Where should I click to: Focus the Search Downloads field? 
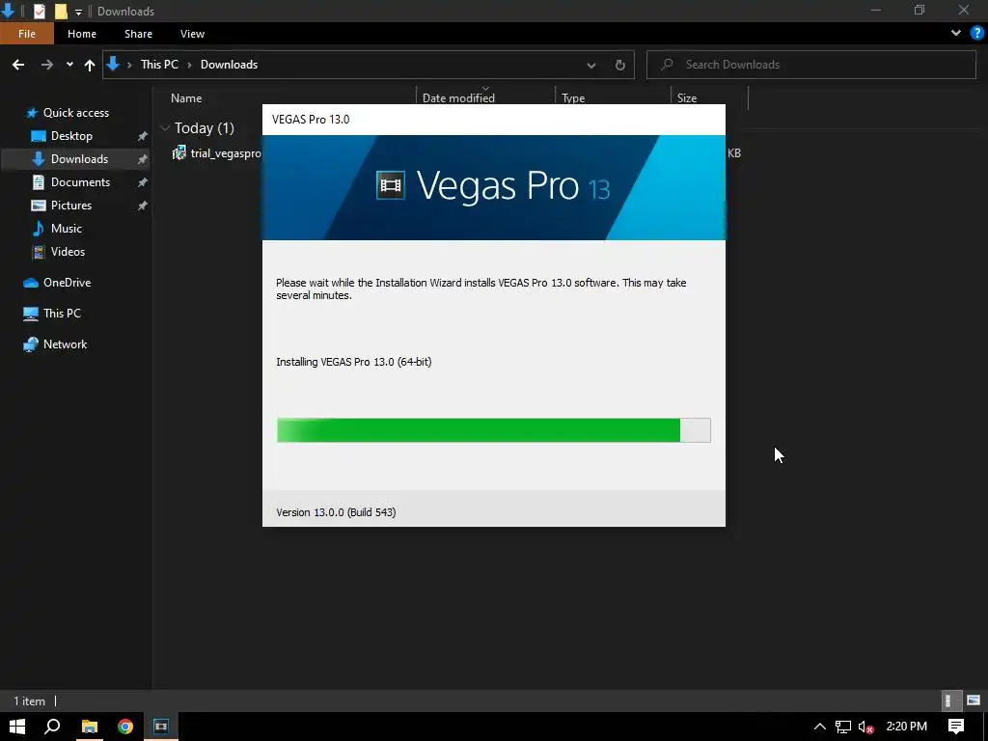(810, 65)
